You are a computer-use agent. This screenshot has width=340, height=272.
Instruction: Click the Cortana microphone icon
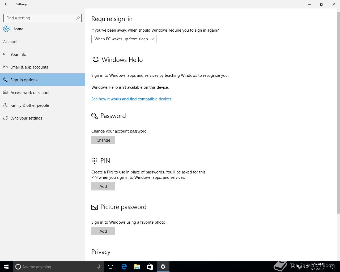99,267
